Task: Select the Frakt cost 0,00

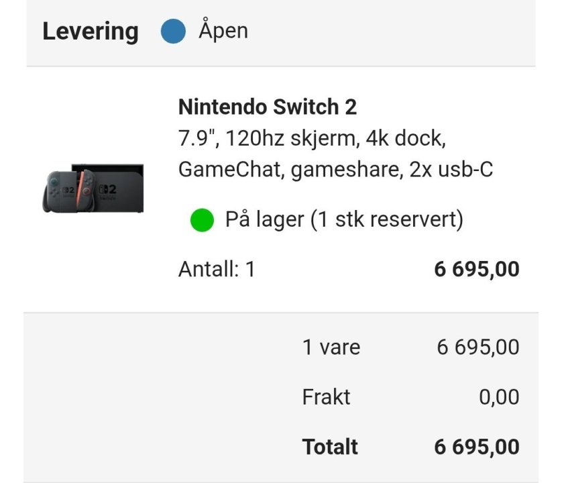Action: pos(498,397)
